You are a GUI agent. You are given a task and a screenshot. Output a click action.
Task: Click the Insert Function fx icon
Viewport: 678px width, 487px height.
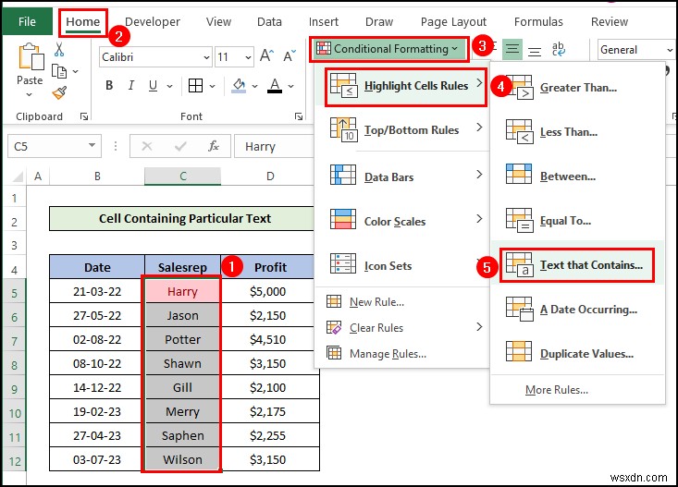(213, 146)
